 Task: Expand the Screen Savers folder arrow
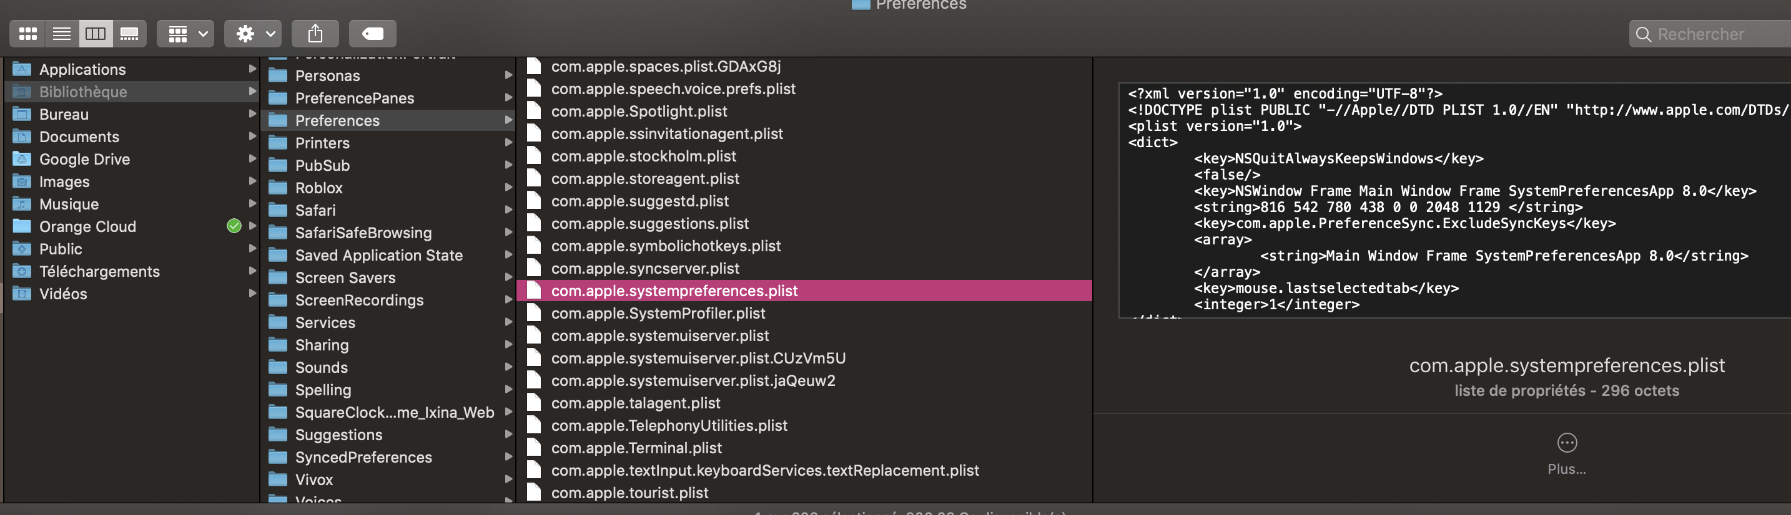click(x=508, y=277)
